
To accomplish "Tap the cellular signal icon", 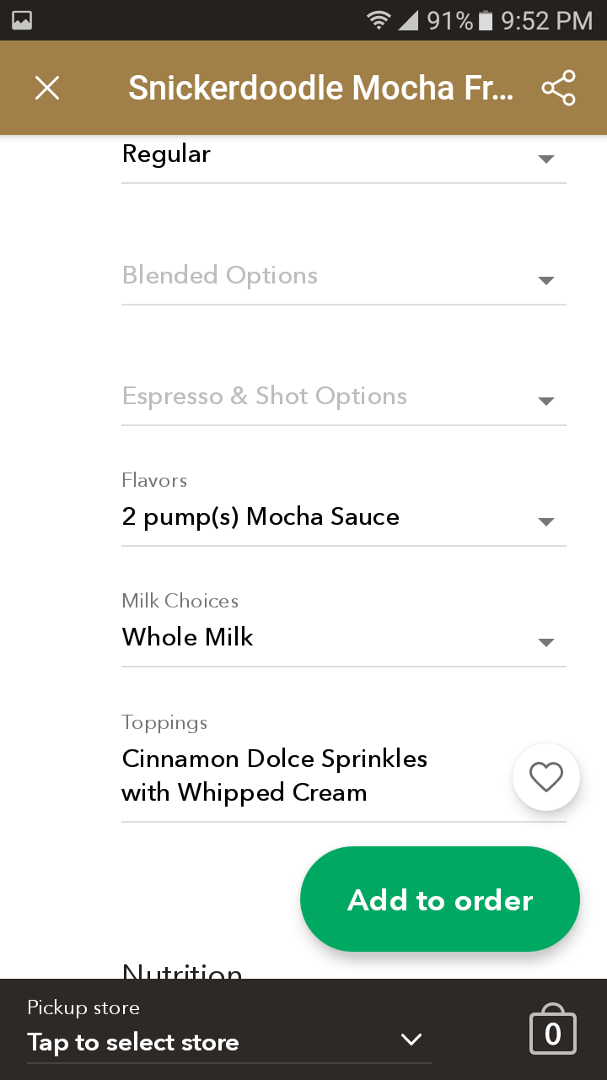I will click(408, 20).
